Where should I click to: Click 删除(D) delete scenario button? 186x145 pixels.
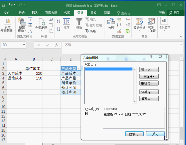tap(149, 76)
